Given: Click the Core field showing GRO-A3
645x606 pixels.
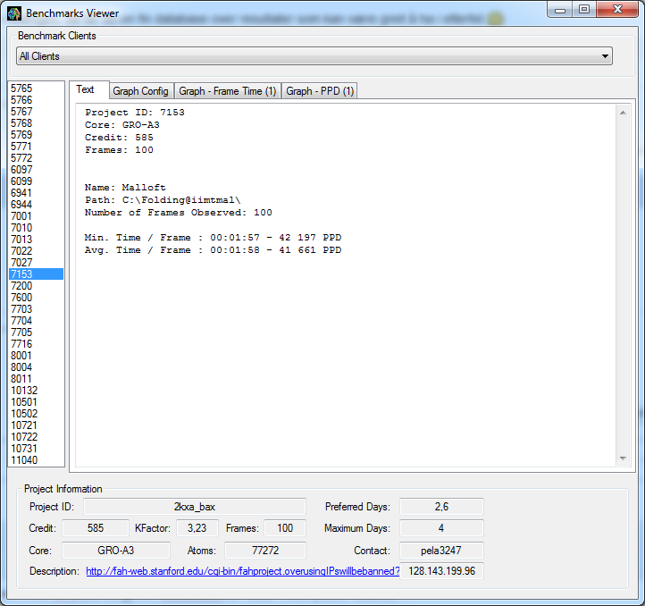Looking at the screenshot, I should click(x=116, y=551).
